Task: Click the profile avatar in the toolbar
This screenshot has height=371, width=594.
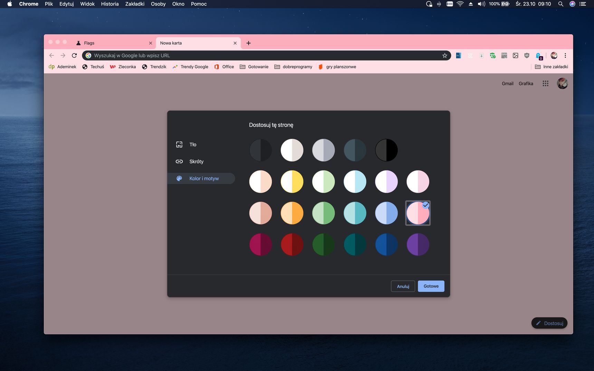Action: click(x=554, y=56)
